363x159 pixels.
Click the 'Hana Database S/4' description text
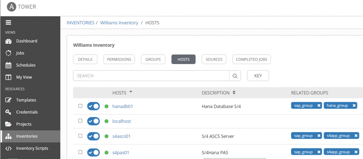(221, 107)
